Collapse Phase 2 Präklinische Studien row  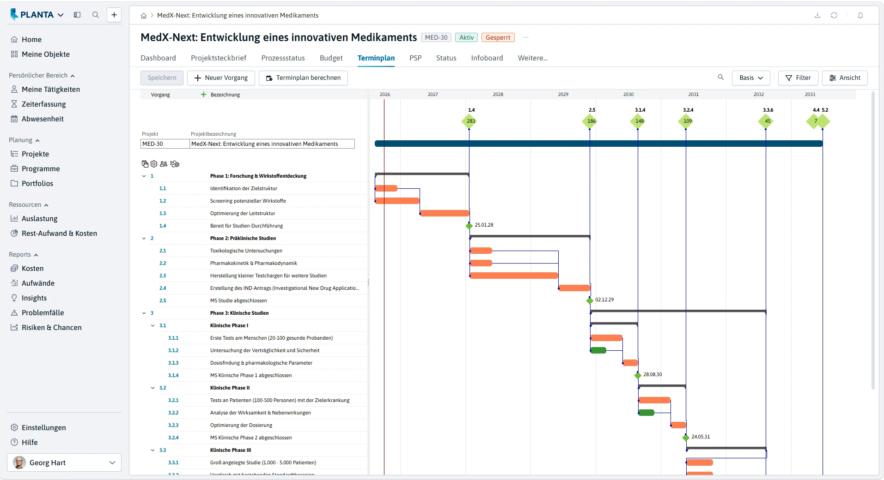coord(144,238)
